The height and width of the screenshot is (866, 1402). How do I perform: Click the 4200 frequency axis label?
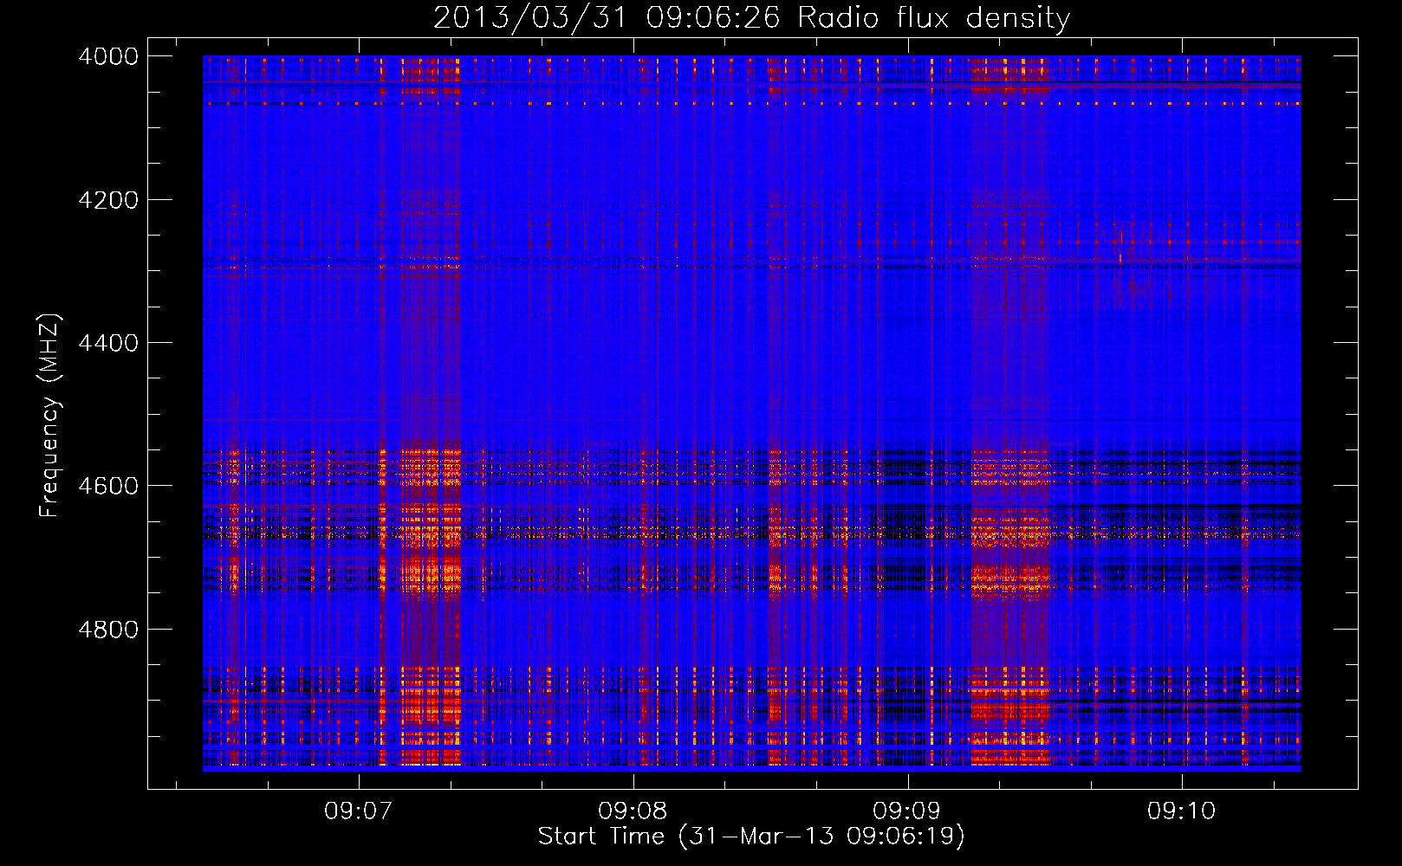(108, 199)
